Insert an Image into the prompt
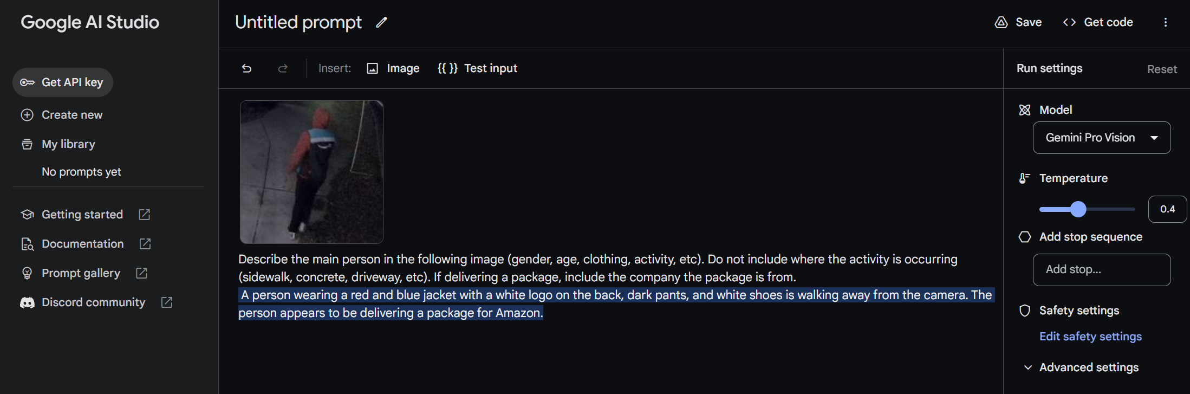 tap(393, 68)
